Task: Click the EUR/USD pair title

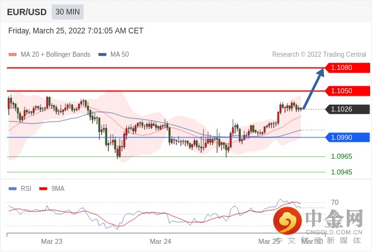Action: coord(27,12)
